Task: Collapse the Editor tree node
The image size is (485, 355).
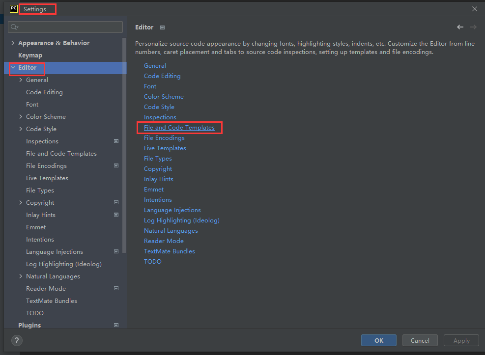Action: (x=13, y=67)
